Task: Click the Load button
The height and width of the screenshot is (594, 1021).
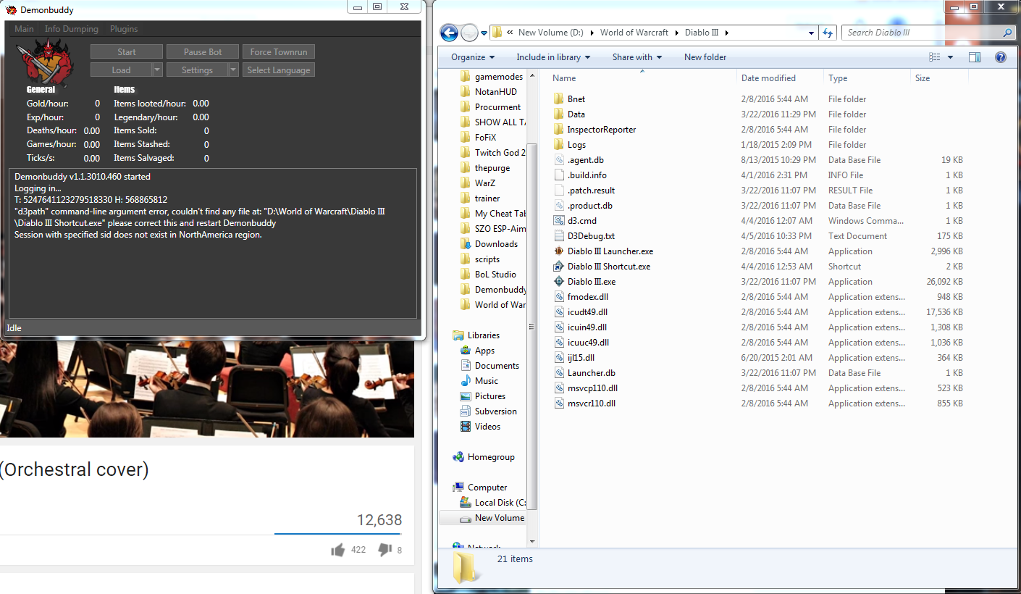Action: 121,70
